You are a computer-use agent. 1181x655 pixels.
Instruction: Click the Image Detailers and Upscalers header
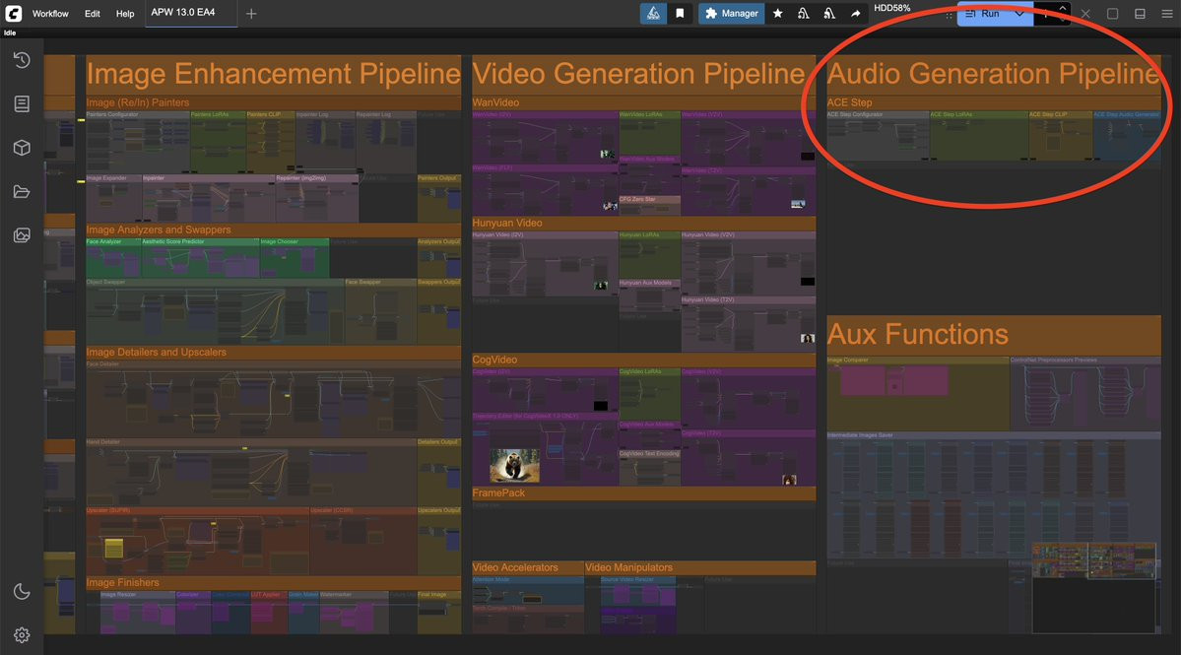click(x=156, y=353)
